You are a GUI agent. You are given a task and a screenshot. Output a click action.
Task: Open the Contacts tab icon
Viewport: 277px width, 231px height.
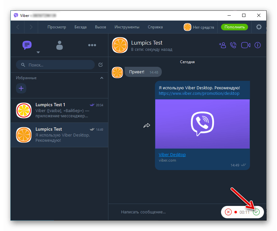pyautogui.click(x=59, y=45)
